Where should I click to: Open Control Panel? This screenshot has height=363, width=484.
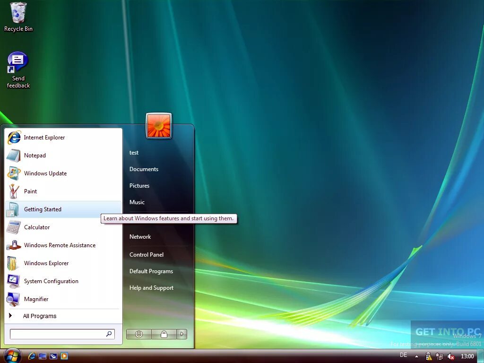click(147, 255)
